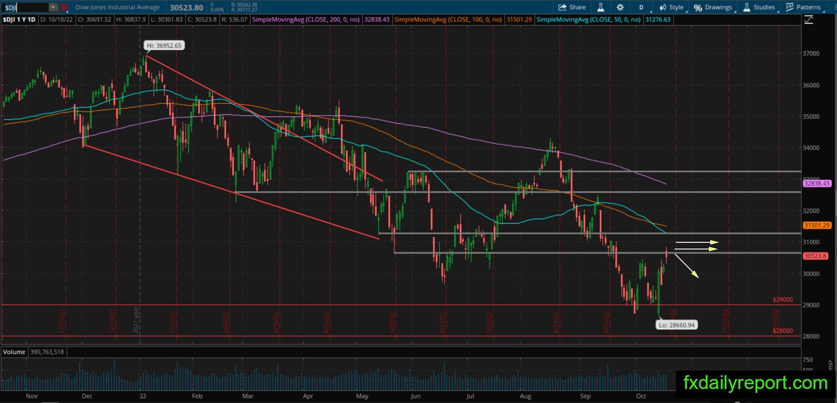Click the close value C: 30523.8
This screenshot has width=837, height=403.
[202, 20]
